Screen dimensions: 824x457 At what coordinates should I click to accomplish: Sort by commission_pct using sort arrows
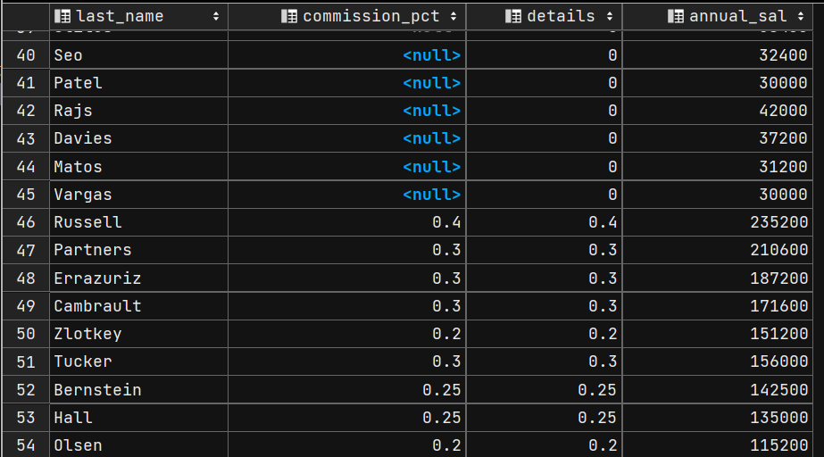tap(454, 16)
